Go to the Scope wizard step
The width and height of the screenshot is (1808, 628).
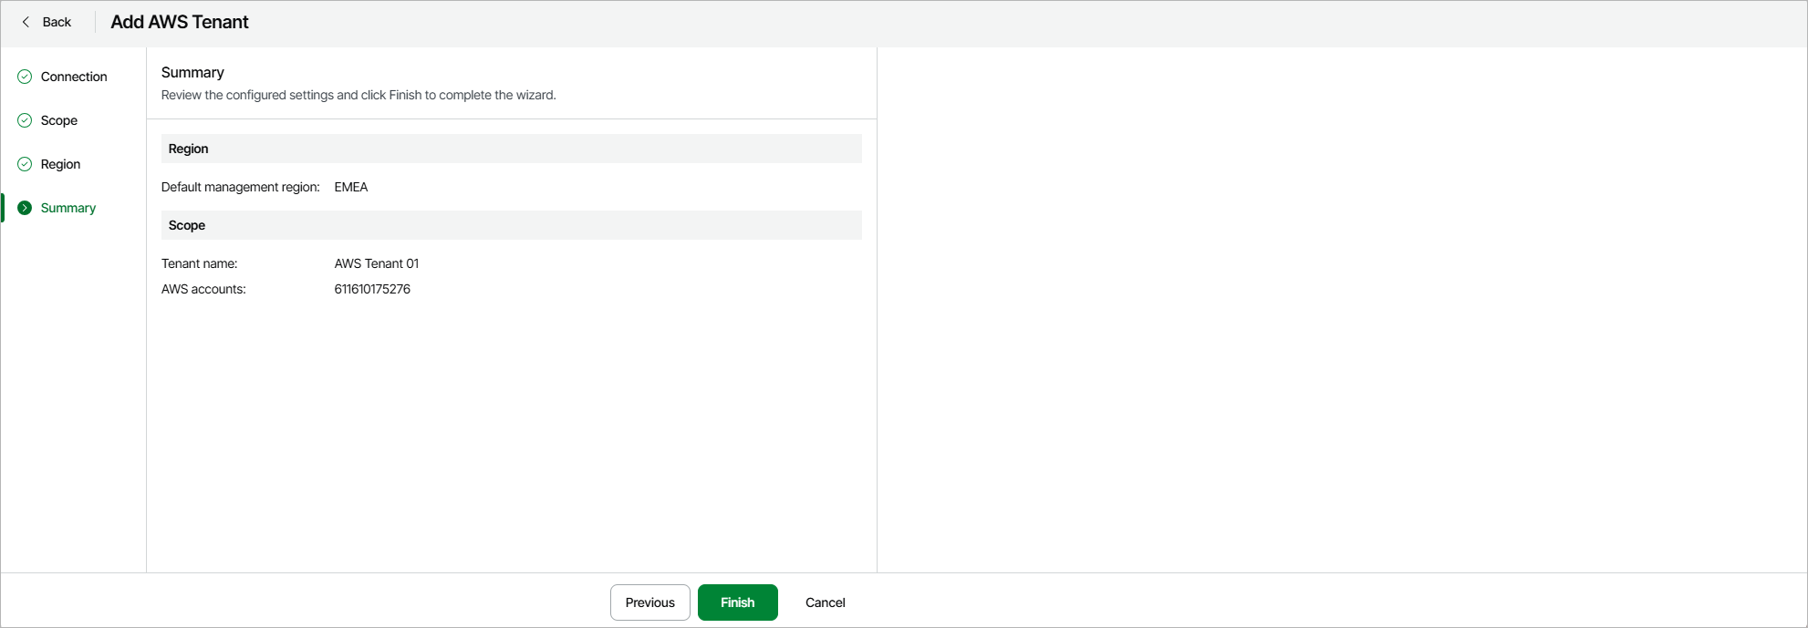[x=59, y=120]
